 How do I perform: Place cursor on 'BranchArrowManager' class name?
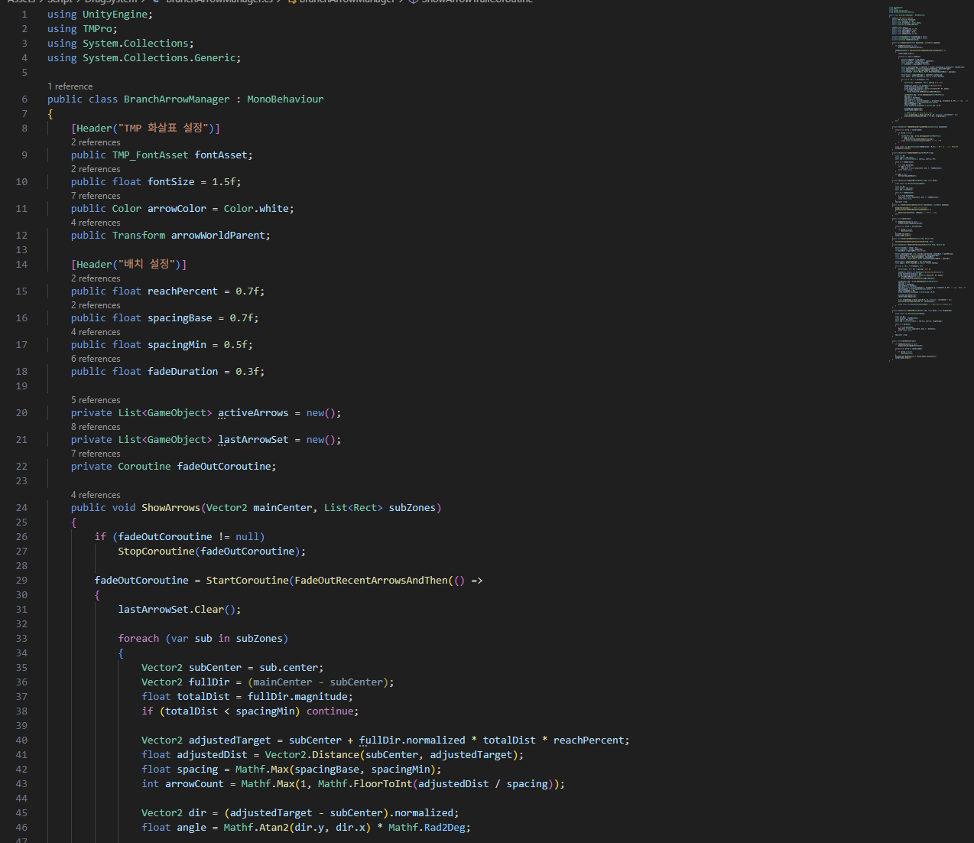[x=177, y=99]
